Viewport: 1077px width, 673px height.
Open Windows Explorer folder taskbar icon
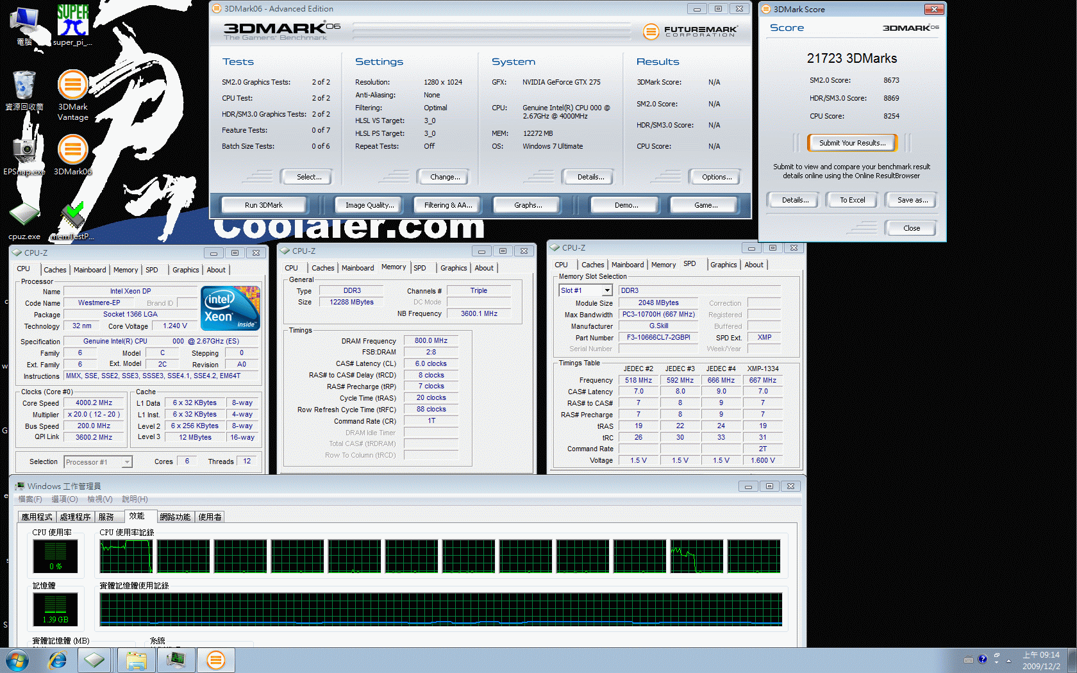pyautogui.click(x=137, y=660)
